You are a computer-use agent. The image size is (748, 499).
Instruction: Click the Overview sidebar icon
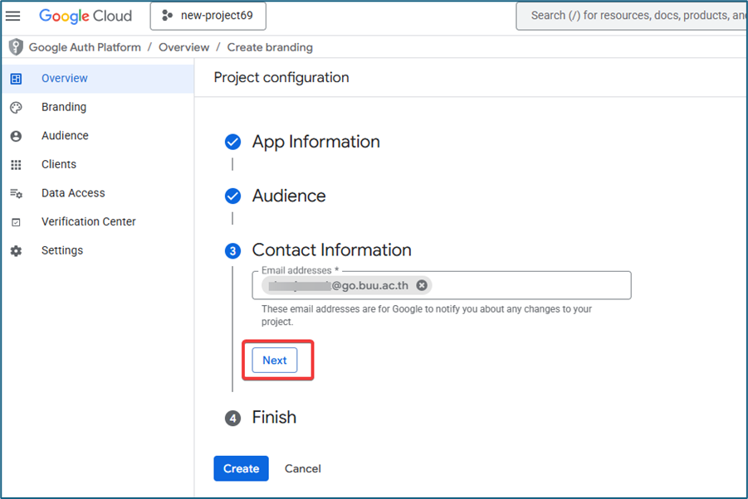point(16,79)
